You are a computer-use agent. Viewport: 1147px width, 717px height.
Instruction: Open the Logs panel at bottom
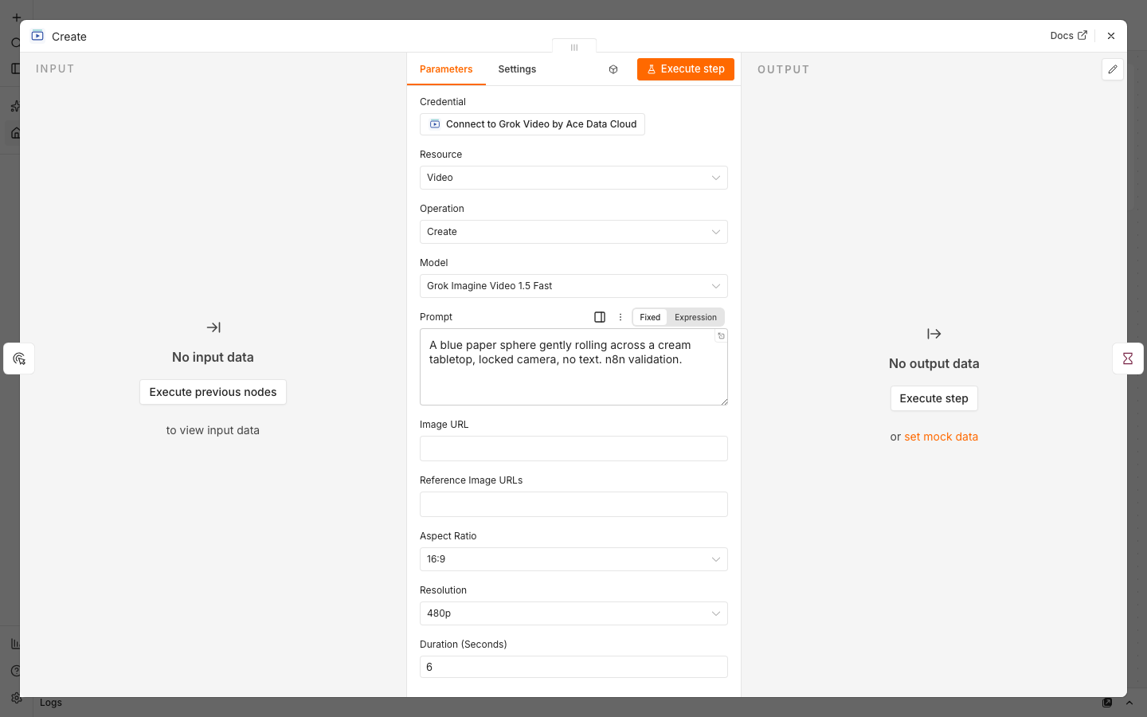pos(51,703)
